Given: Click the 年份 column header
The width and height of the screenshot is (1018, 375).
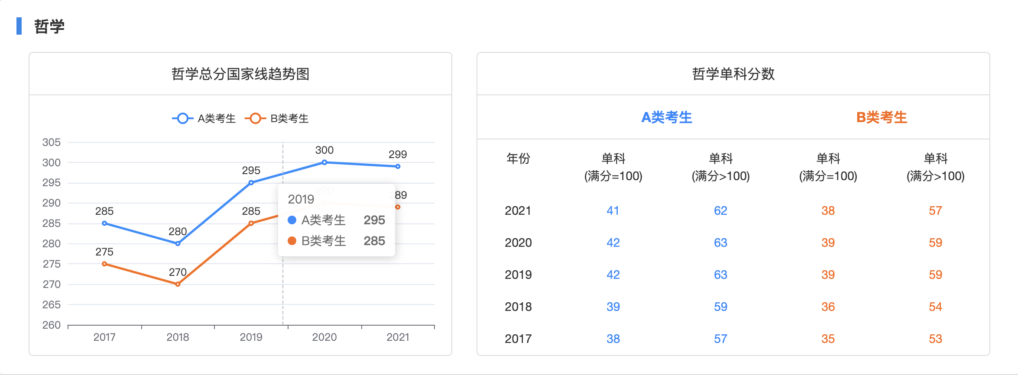Looking at the screenshot, I should [x=518, y=158].
